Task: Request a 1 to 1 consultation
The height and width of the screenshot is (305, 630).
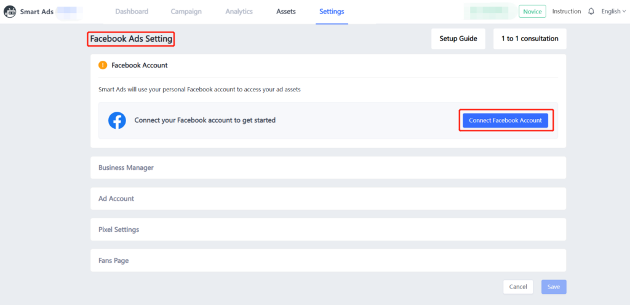Action: tap(529, 39)
